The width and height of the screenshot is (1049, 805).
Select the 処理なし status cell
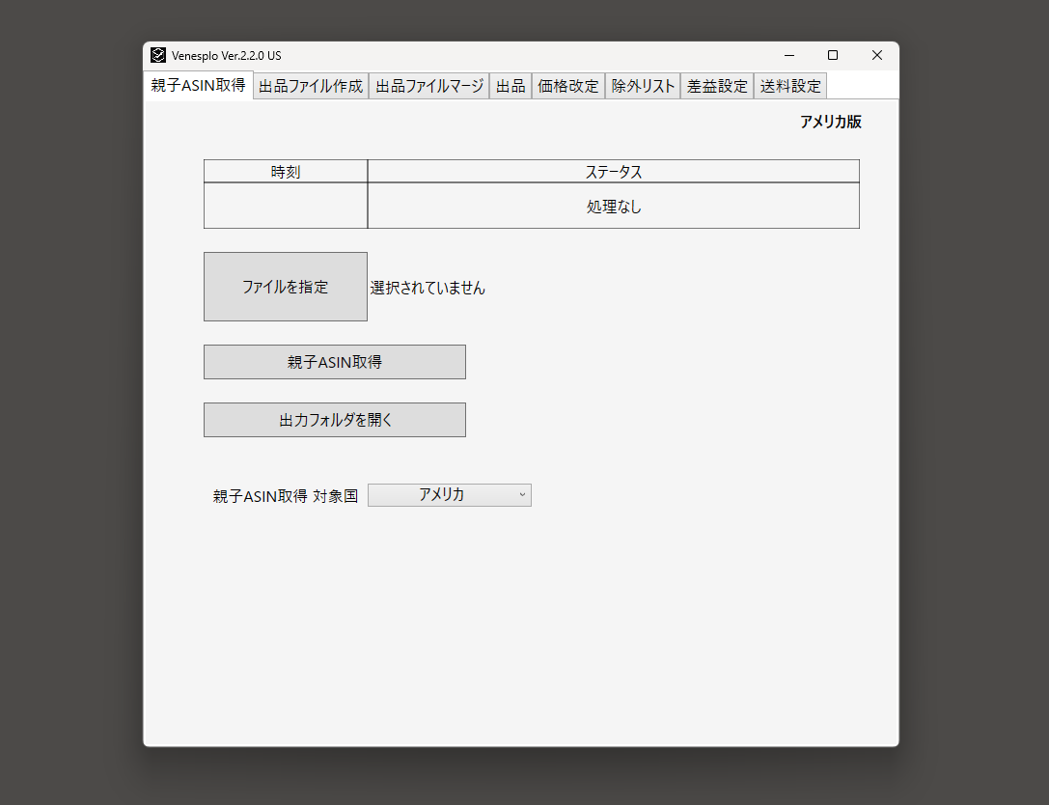613,207
